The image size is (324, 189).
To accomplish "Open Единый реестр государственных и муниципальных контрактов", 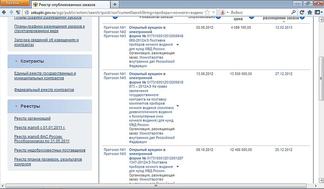I will pyautogui.click(x=45, y=76).
